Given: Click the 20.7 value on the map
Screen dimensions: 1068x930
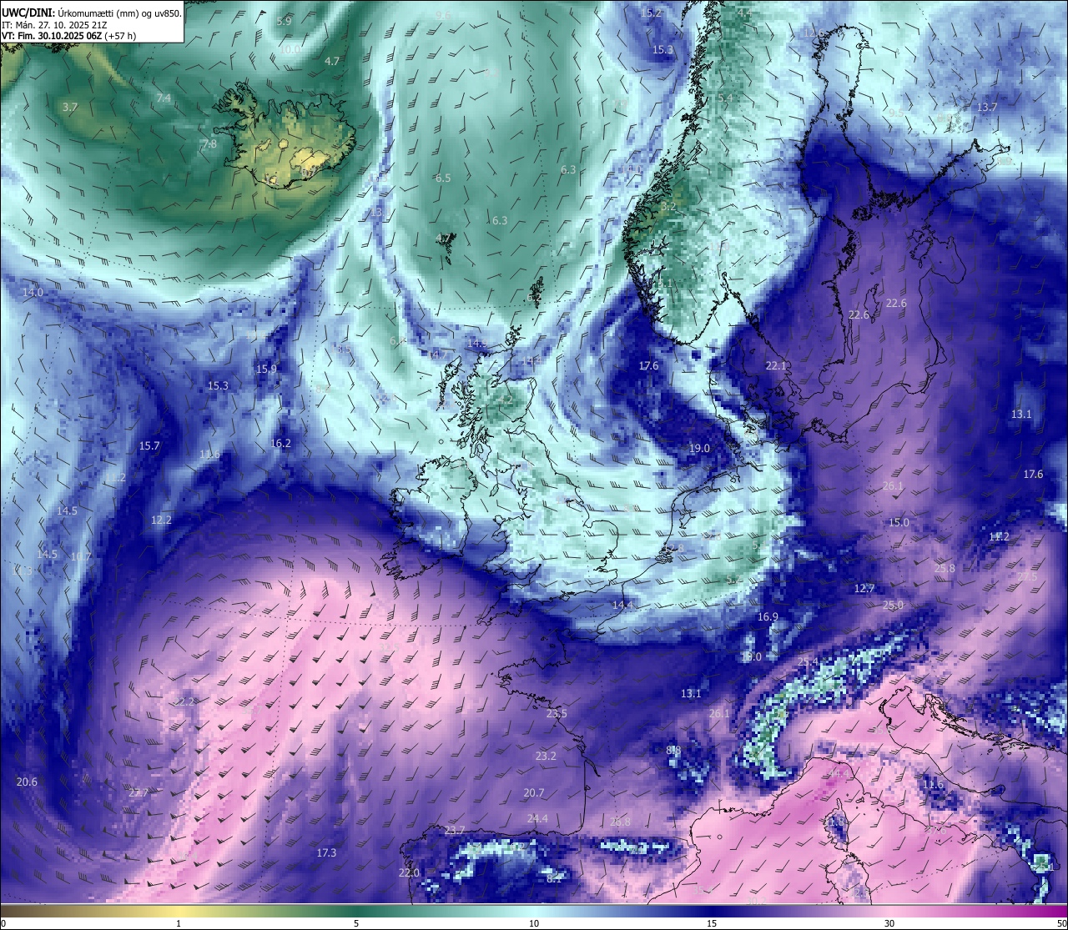Looking at the screenshot, I should coord(534,792).
